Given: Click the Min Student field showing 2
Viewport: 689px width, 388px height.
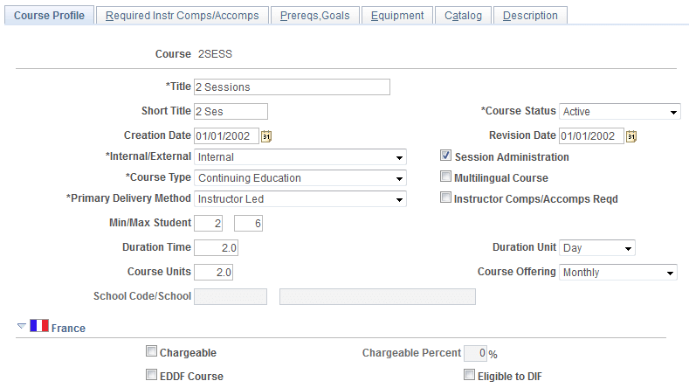Looking at the screenshot, I should click(209, 223).
